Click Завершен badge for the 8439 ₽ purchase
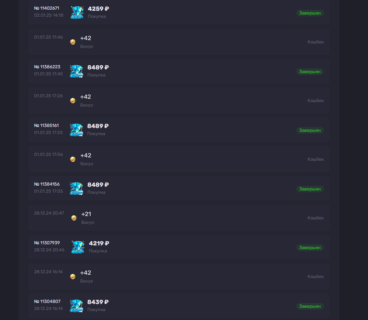This screenshot has width=368, height=320. (x=310, y=306)
